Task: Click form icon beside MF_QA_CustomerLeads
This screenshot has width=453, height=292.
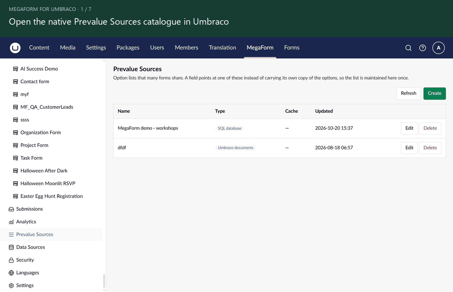Action: [15, 107]
